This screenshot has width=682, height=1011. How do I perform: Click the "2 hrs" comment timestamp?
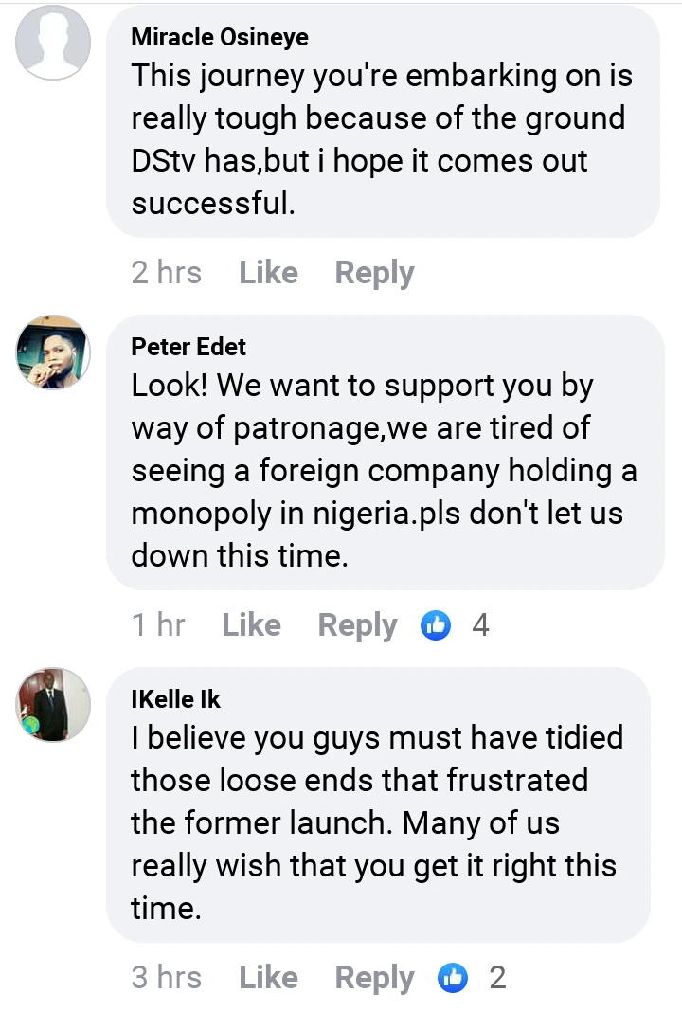coord(166,273)
